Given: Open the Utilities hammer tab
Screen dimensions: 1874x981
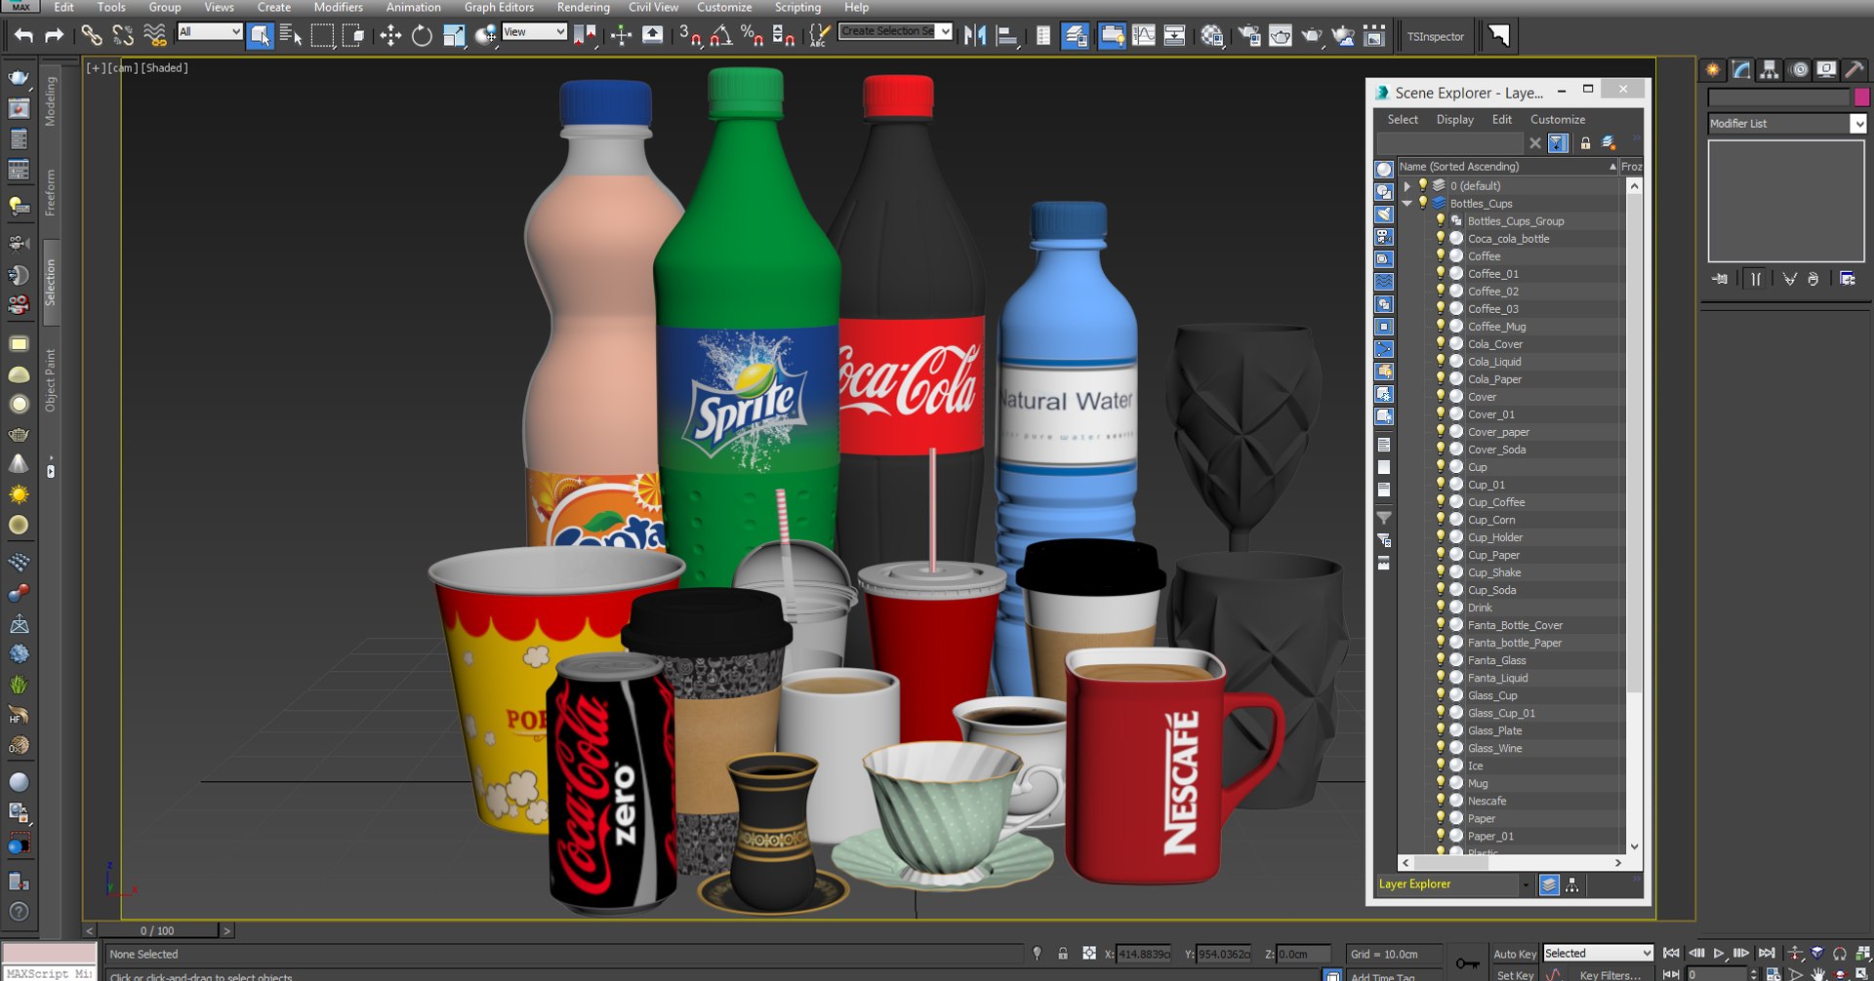Looking at the screenshot, I should [x=1854, y=70].
